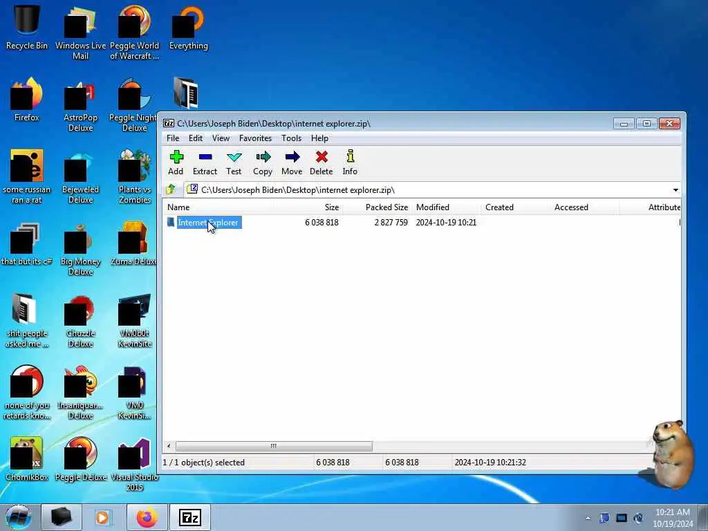Select the Zuma Deluxe desktop icon
The image size is (708, 531).
pyautogui.click(x=134, y=244)
